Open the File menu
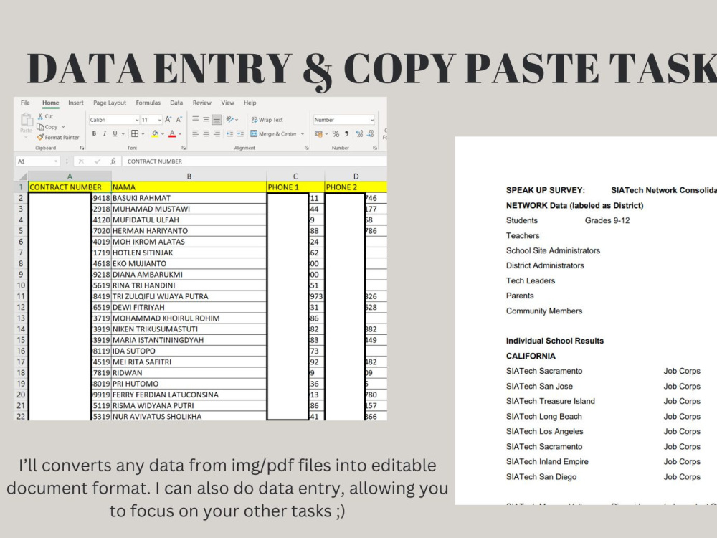The height and width of the screenshot is (538, 717). 25,103
